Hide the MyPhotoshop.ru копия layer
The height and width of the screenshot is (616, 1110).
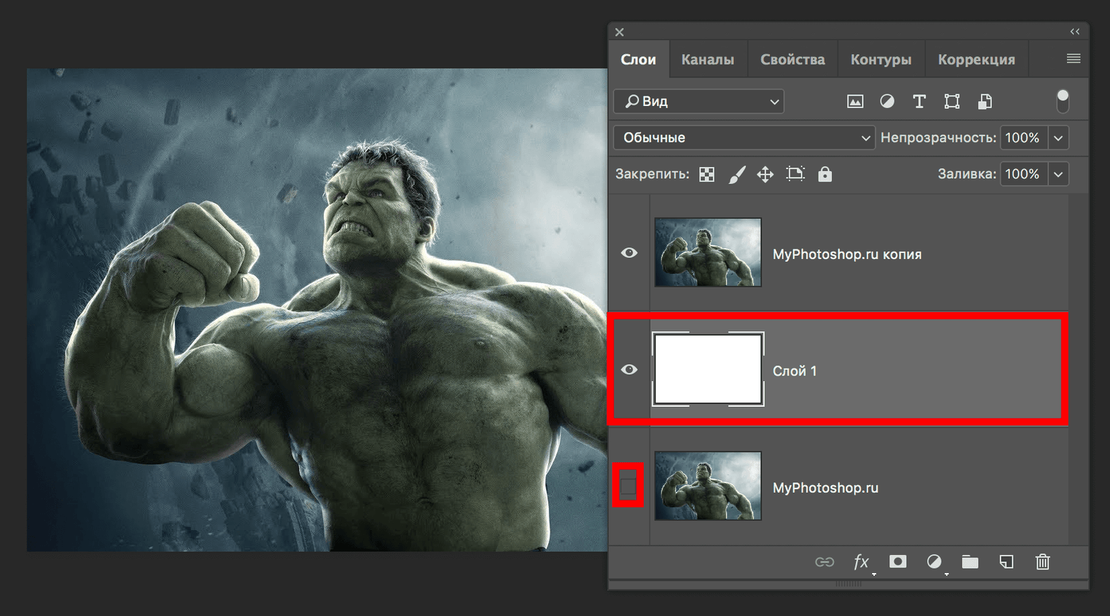(629, 253)
